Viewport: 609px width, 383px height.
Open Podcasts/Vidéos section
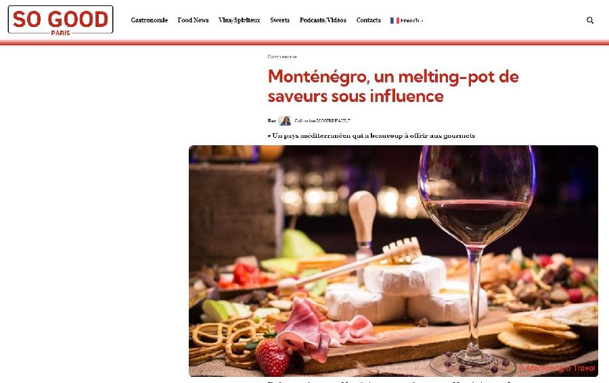click(x=323, y=20)
